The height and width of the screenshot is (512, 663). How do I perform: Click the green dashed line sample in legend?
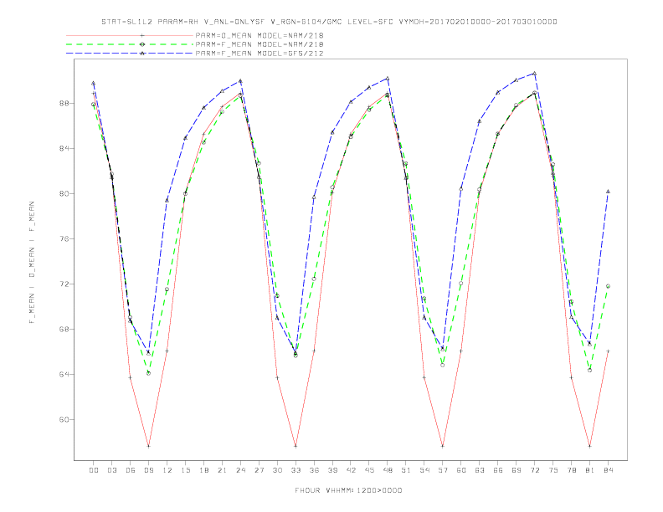(x=130, y=44)
